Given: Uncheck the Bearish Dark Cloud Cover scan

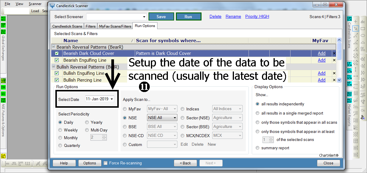Looking at the screenshot, I should [57, 53].
